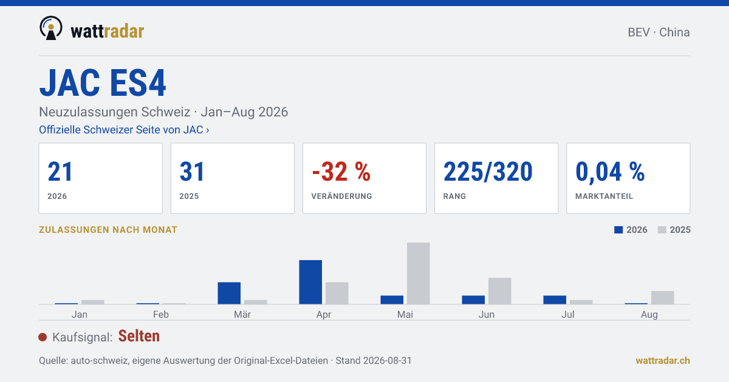
Task: Click 'Neuzulassungen Schweiz · Jan–Aug 2026' subtitle
Action: [x=163, y=112]
